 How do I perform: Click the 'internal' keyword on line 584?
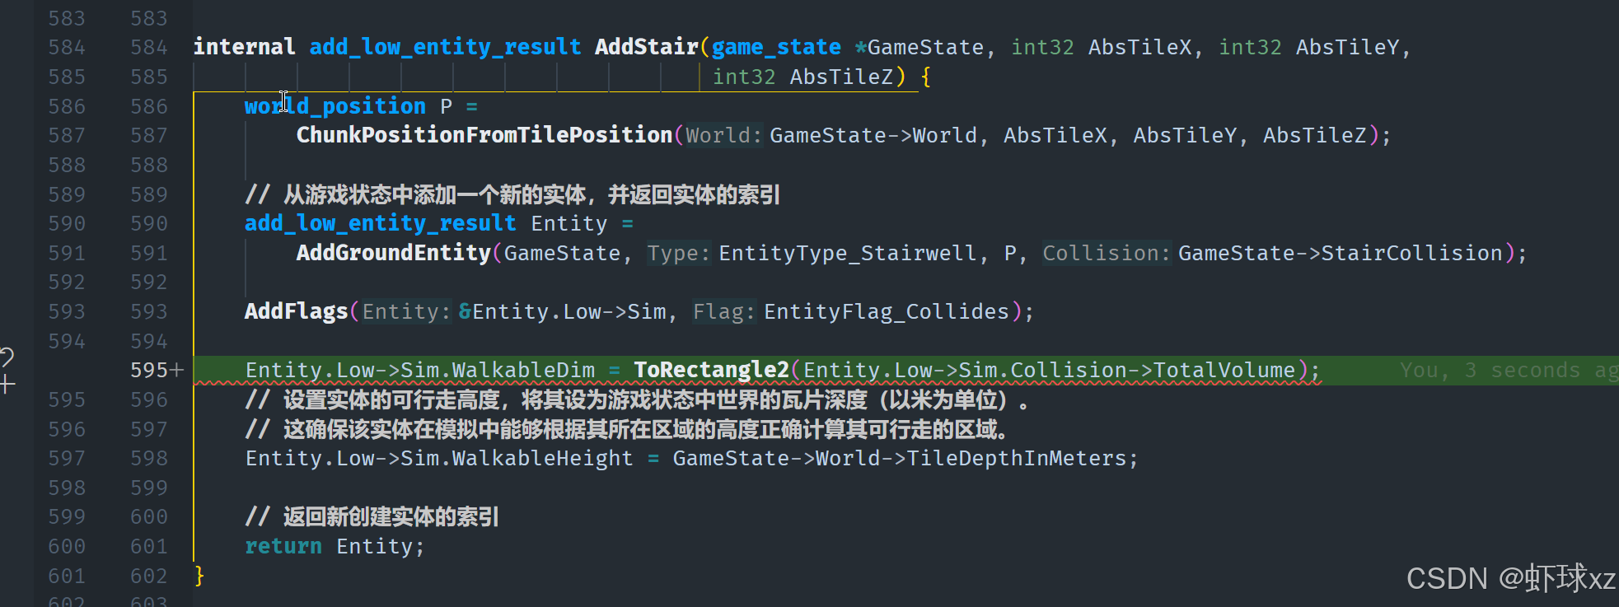[244, 47]
